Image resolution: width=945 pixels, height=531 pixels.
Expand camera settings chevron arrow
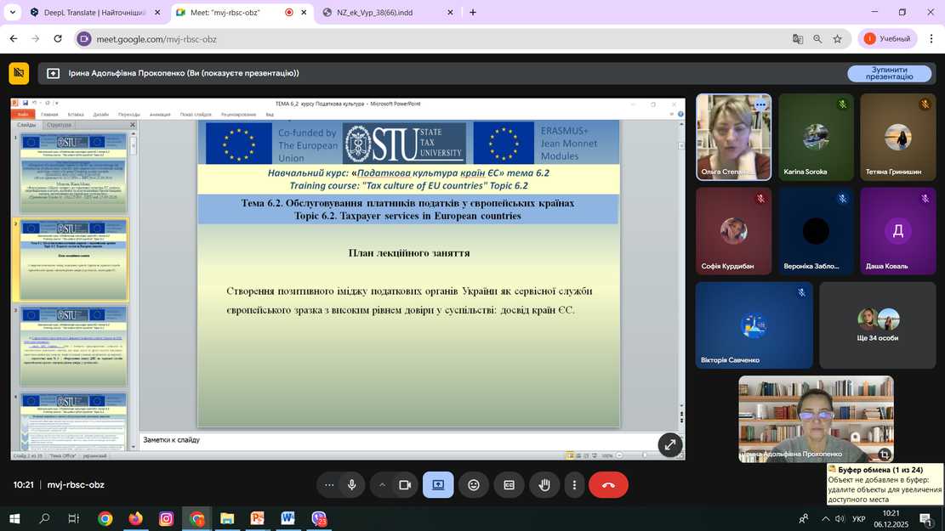coord(382,484)
